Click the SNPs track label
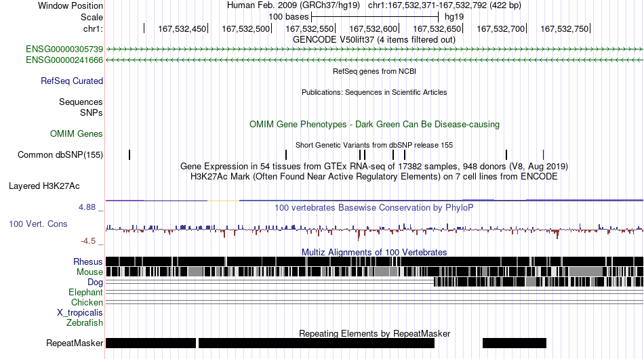The height and width of the screenshot is (359, 644). [92, 112]
